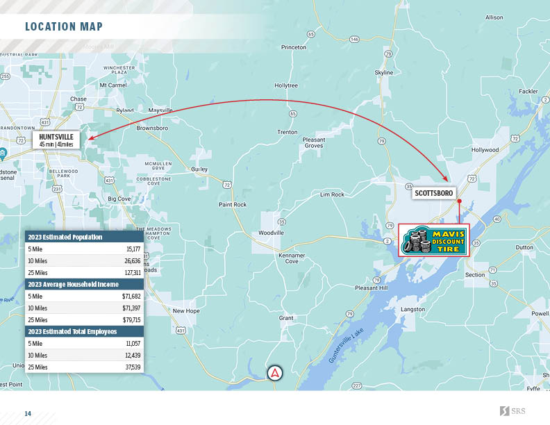The image size is (550, 425).
Task: Click the 37,539 employees value
Action: point(133,367)
